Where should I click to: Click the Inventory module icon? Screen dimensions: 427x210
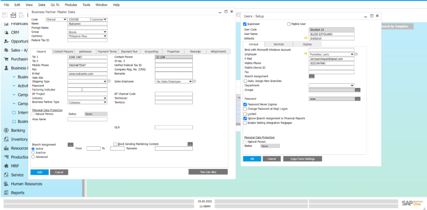[6, 139]
